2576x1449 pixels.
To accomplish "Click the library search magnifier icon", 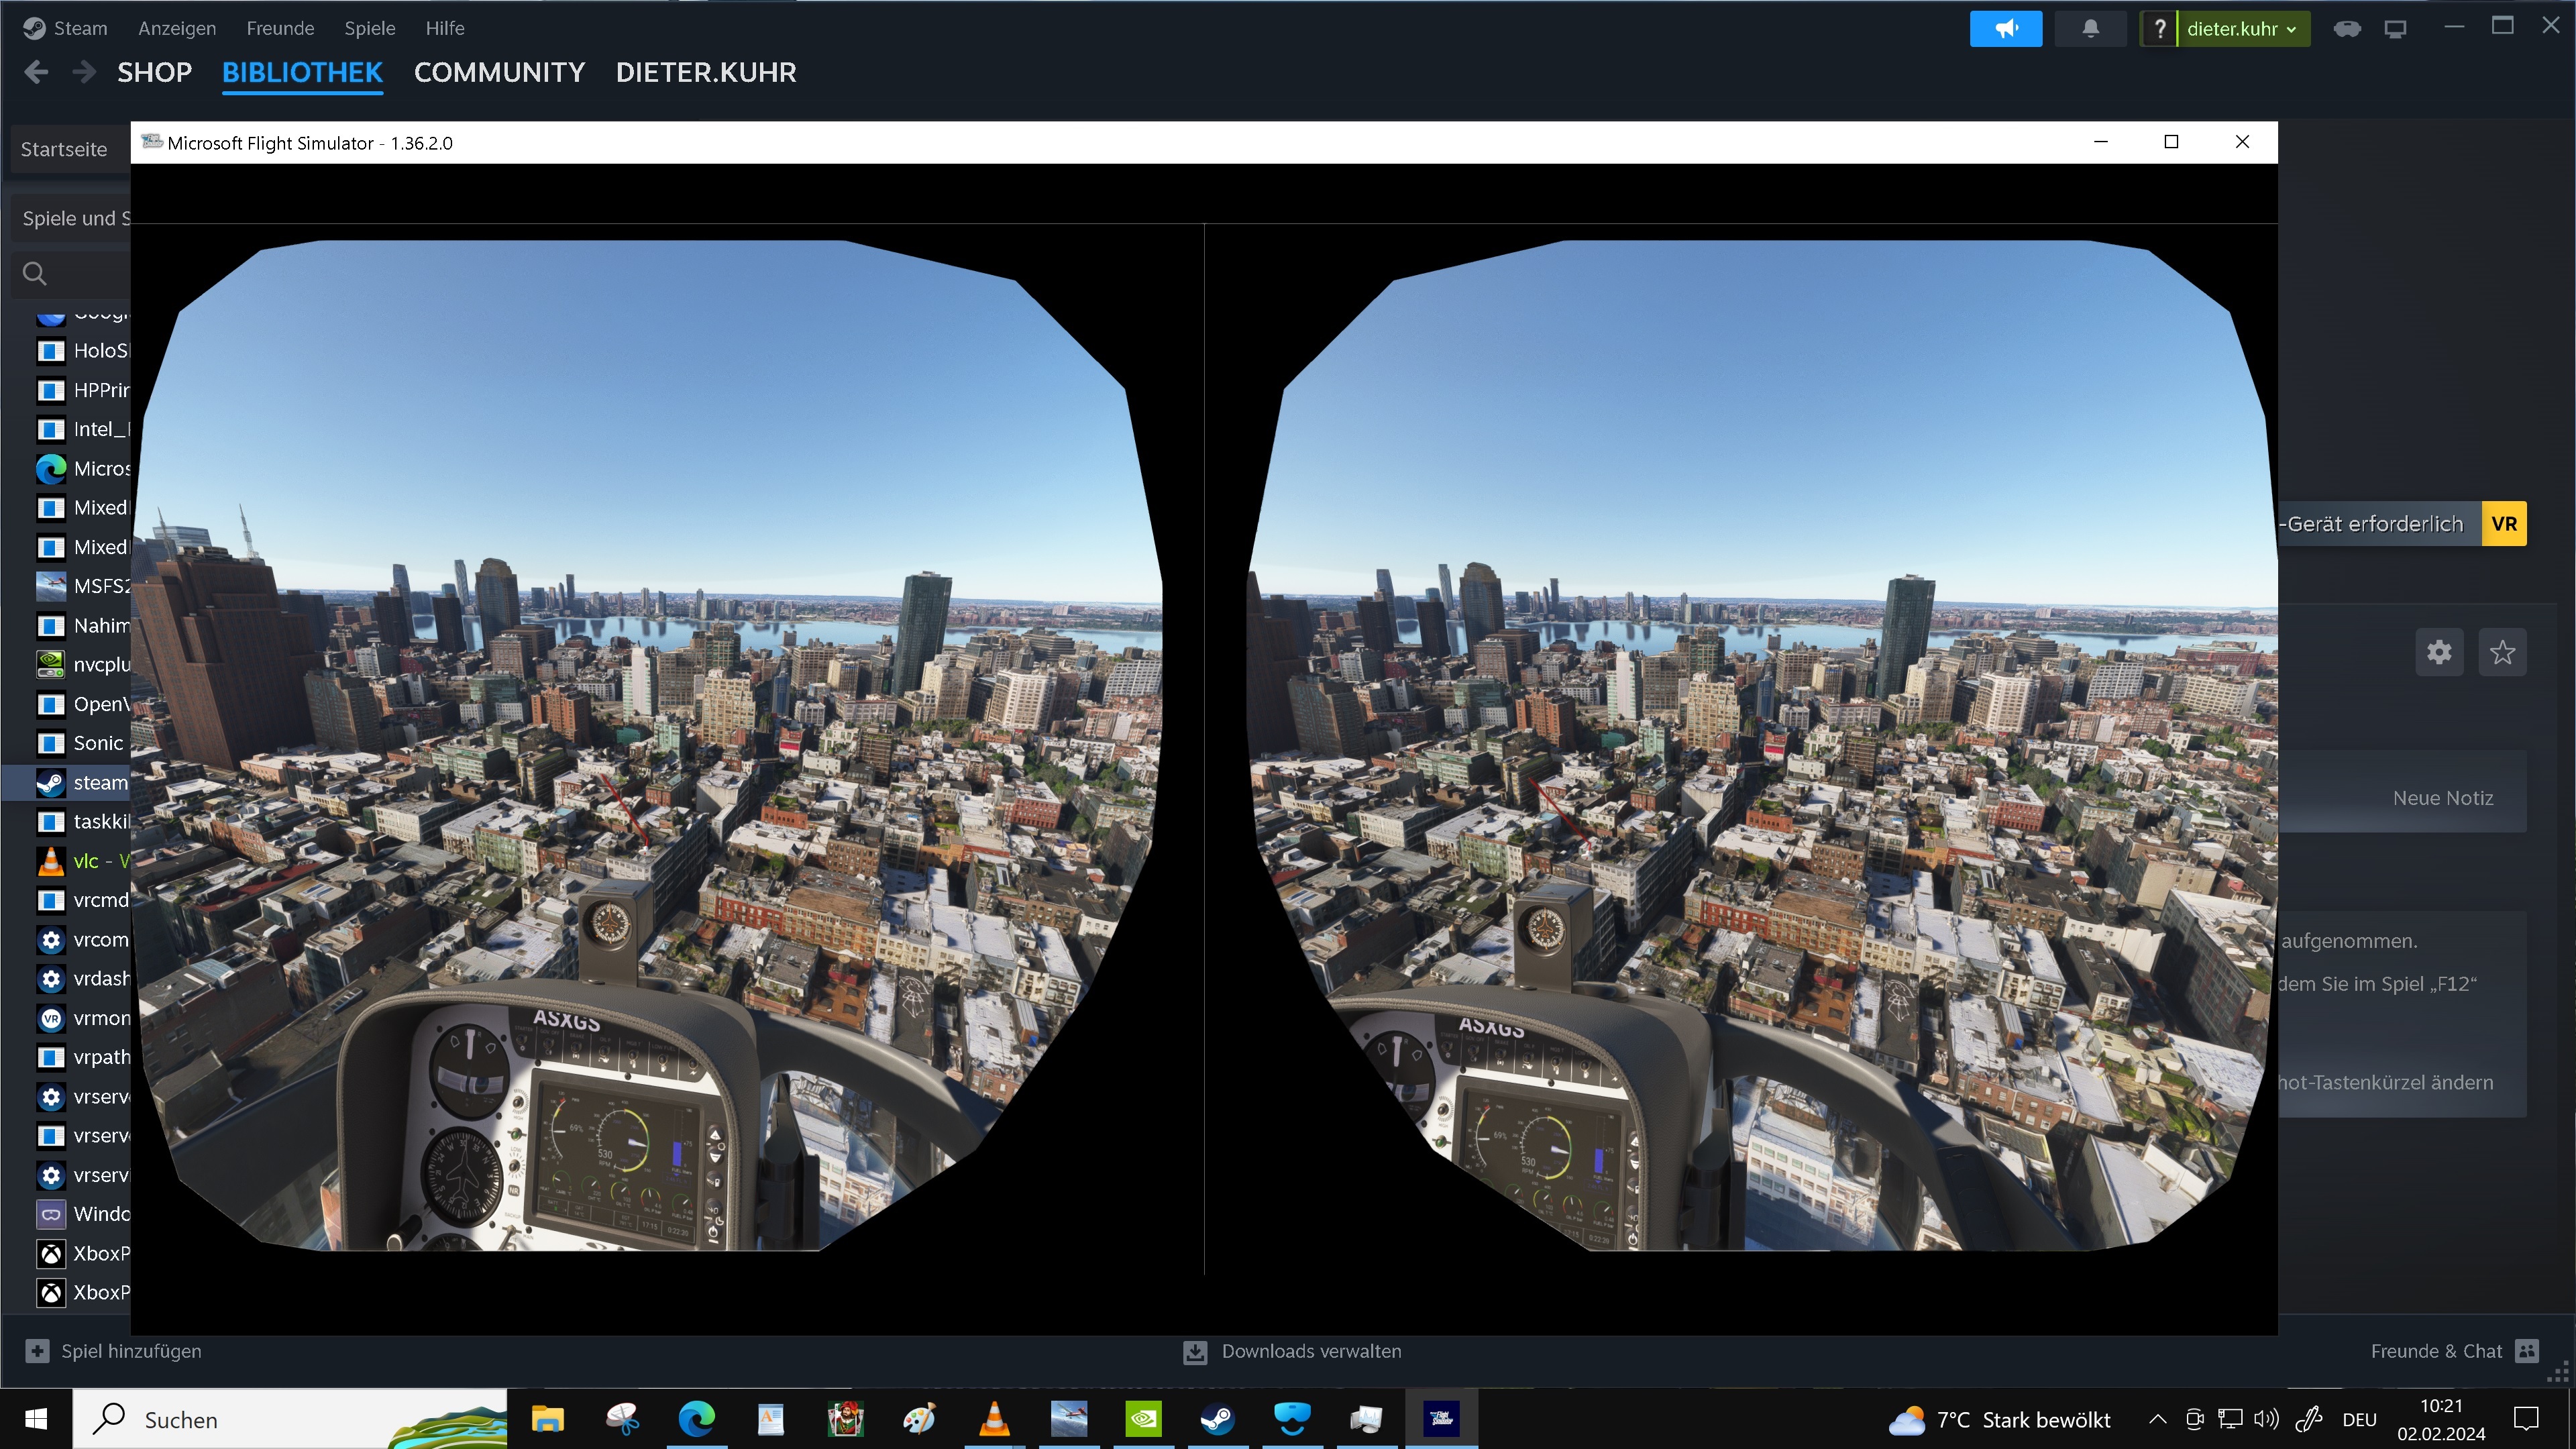I will pos(35,273).
